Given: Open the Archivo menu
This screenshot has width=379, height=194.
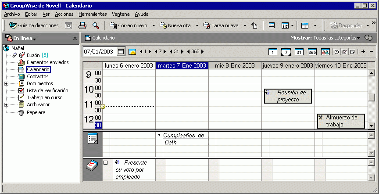Looking at the screenshot, I should [12, 14].
